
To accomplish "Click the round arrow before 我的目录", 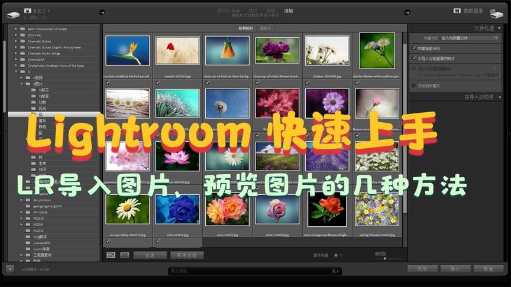I will (407, 12).
